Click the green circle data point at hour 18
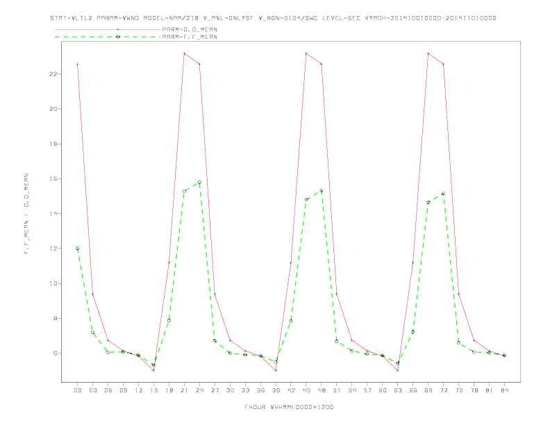Image resolution: width=550 pixels, height=425 pixels. (x=169, y=320)
